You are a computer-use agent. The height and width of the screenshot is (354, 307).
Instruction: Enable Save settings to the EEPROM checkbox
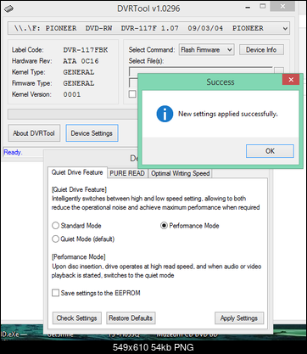click(x=55, y=293)
